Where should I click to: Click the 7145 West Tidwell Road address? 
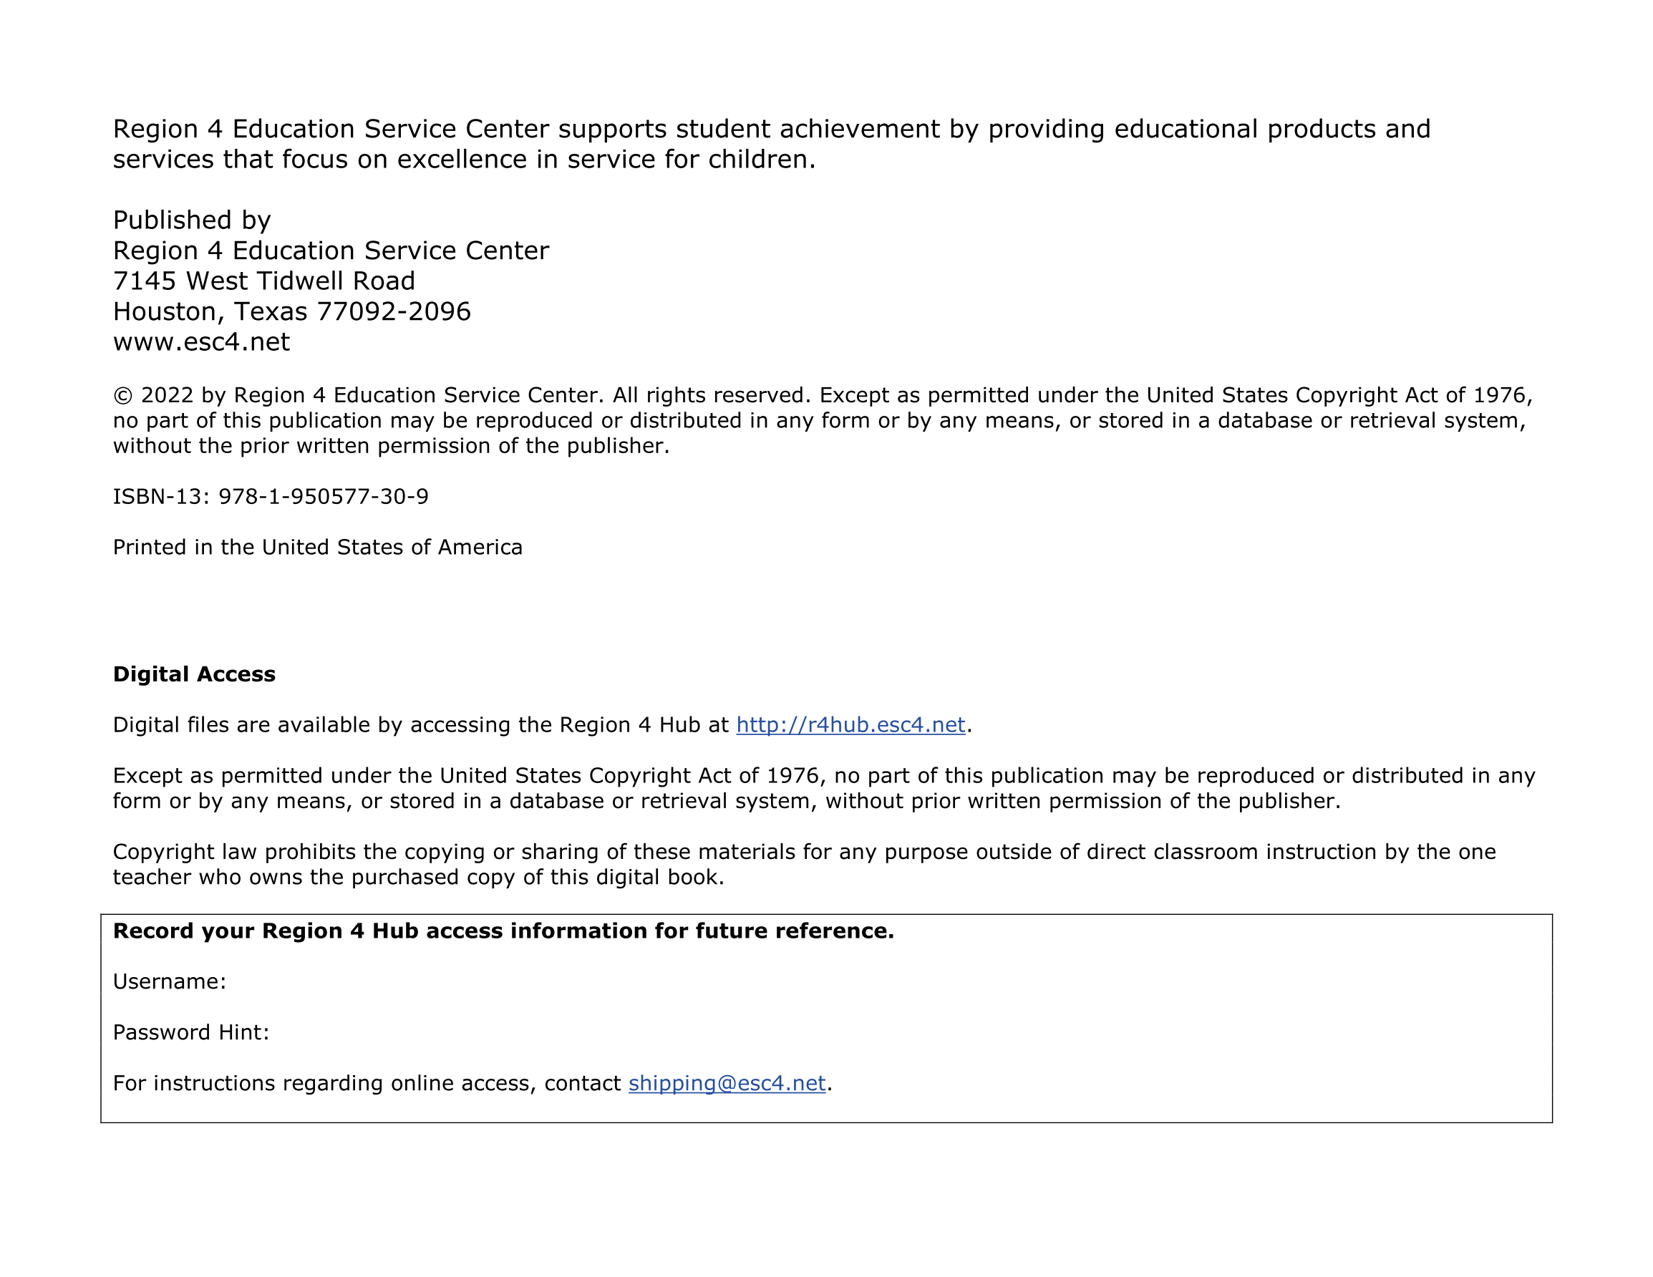[x=264, y=281]
